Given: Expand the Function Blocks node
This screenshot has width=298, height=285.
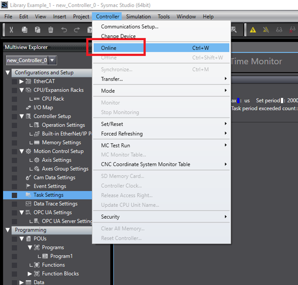Looking at the screenshot, I should click(30, 274).
